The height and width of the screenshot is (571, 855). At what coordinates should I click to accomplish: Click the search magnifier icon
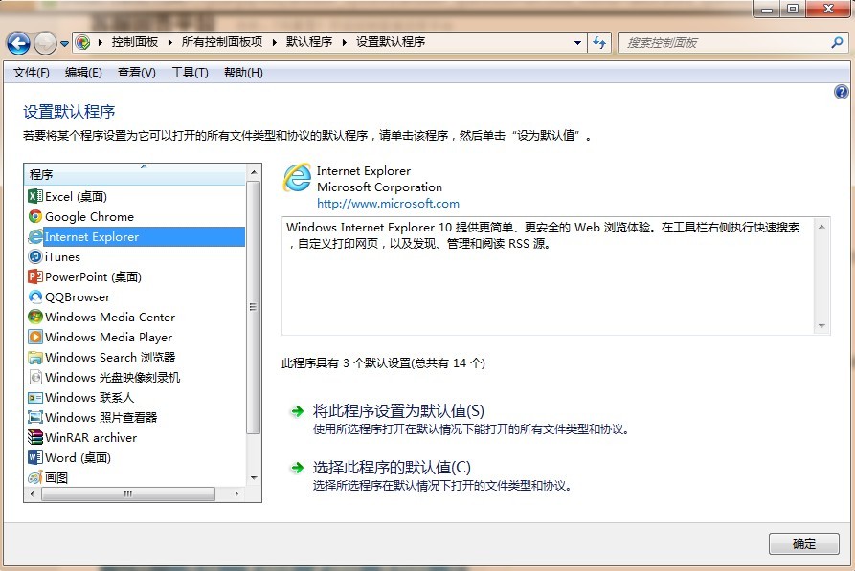(837, 42)
